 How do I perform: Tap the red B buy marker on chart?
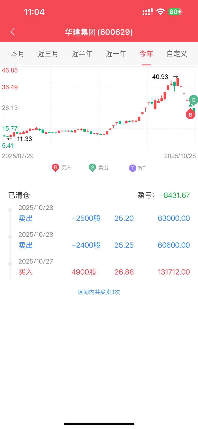pos(191,114)
